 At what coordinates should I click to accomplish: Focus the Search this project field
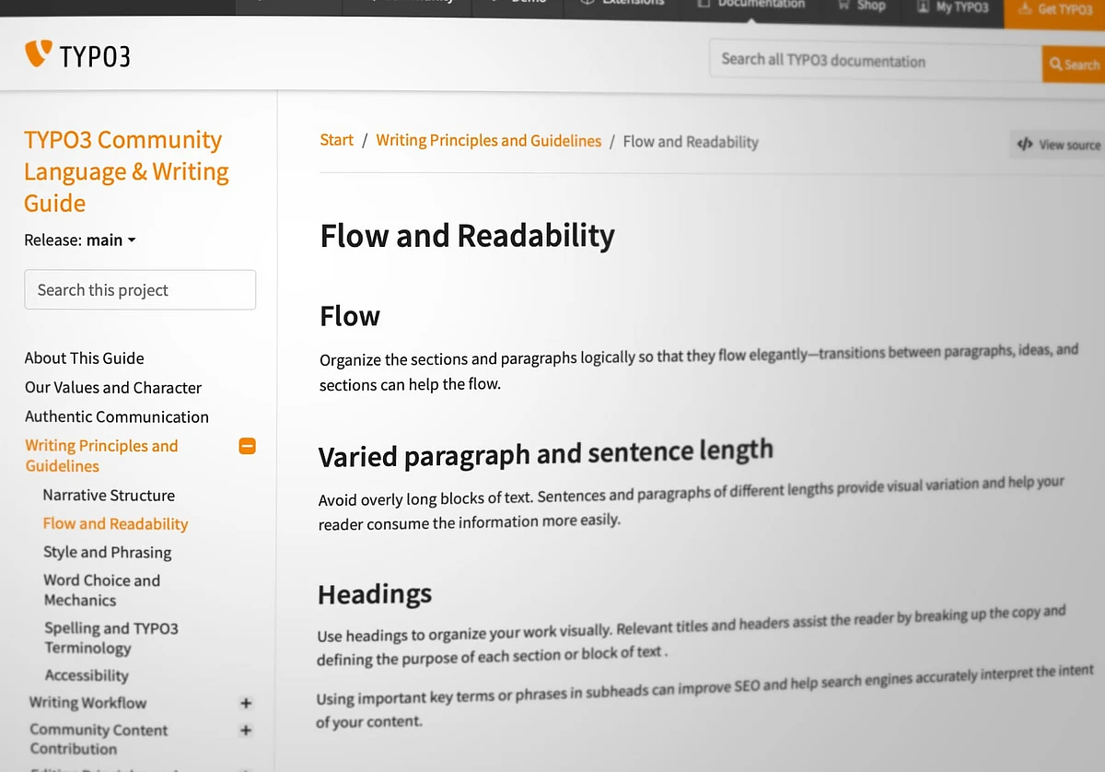coord(140,290)
